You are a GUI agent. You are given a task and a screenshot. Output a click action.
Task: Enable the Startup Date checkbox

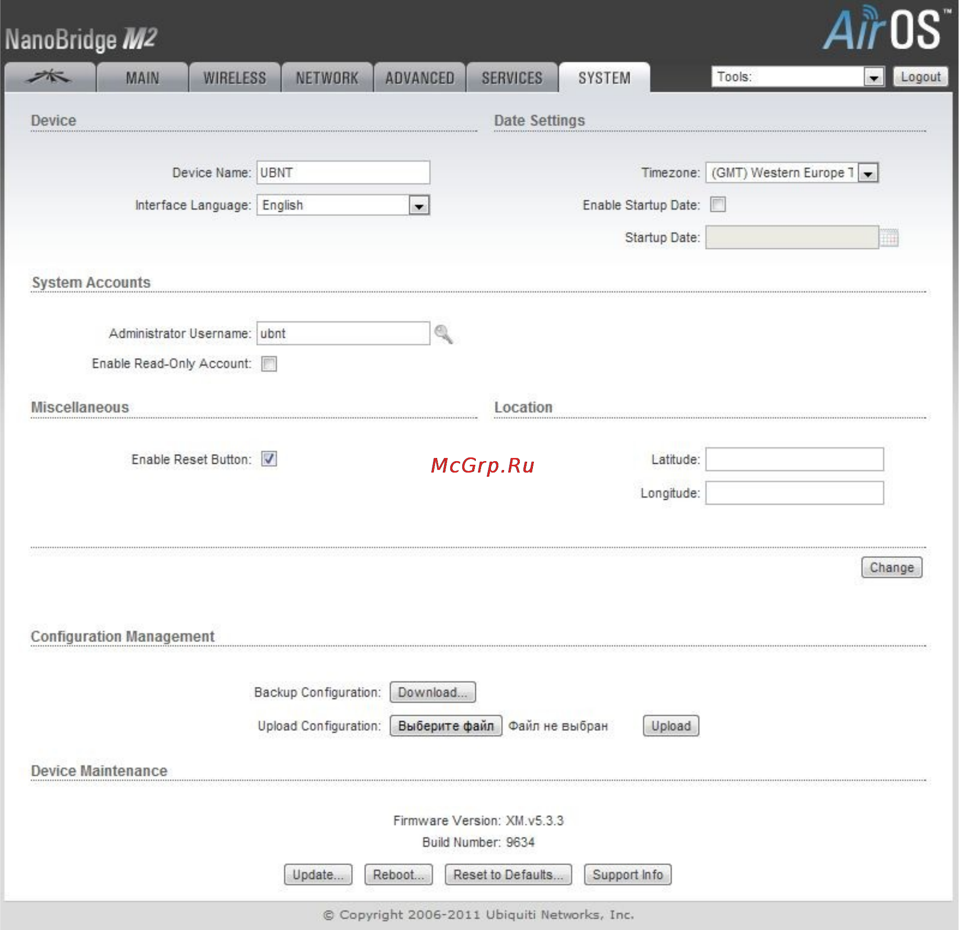click(x=718, y=204)
